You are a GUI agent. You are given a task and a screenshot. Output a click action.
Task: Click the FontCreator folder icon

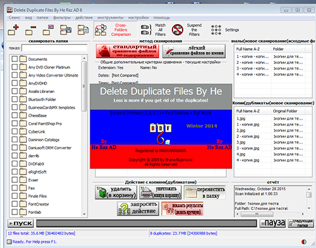click(x=23, y=204)
